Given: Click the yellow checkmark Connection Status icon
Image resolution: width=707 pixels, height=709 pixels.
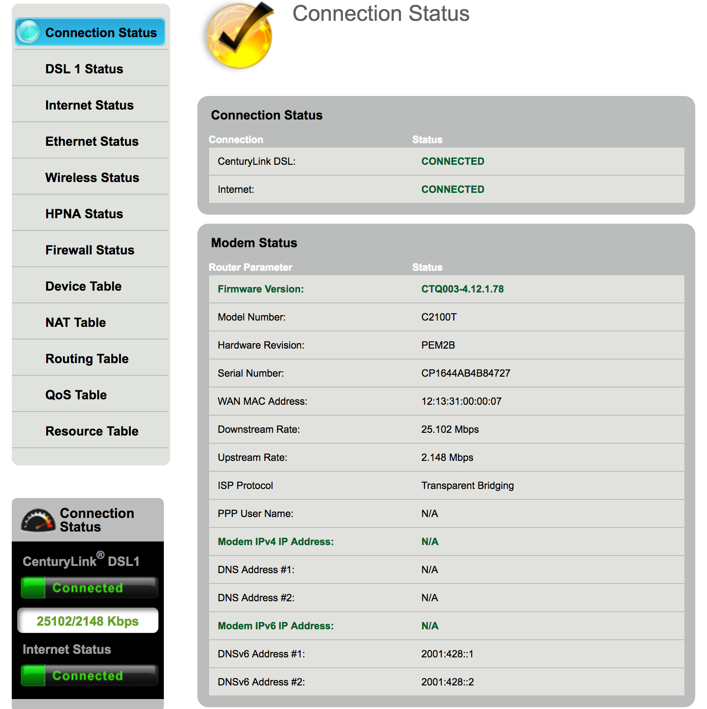Looking at the screenshot, I should pyautogui.click(x=239, y=36).
